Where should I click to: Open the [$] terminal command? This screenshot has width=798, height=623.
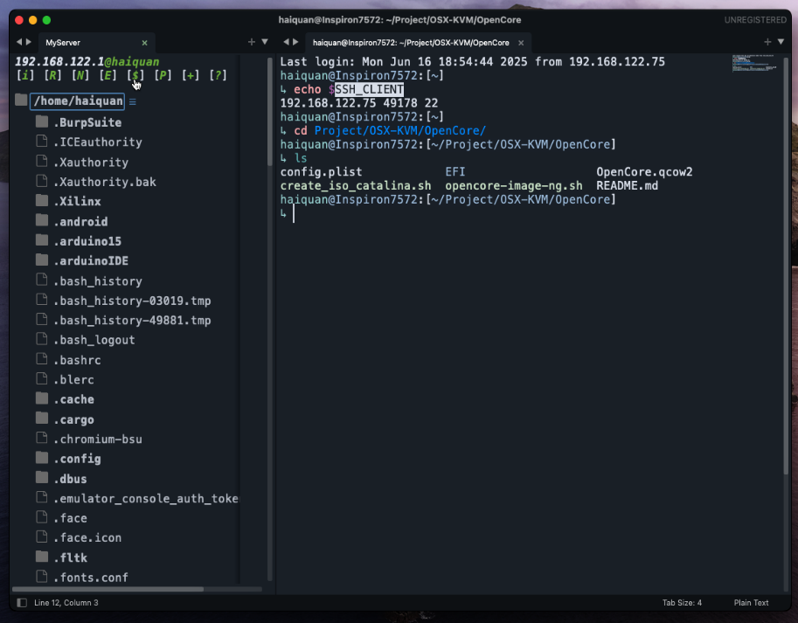(135, 75)
